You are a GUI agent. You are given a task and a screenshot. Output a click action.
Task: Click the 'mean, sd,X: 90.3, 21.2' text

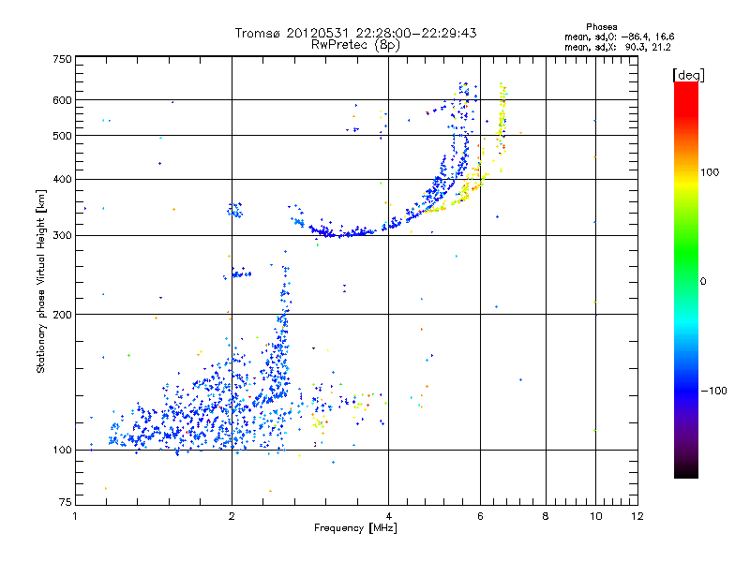tap(618, 47)
